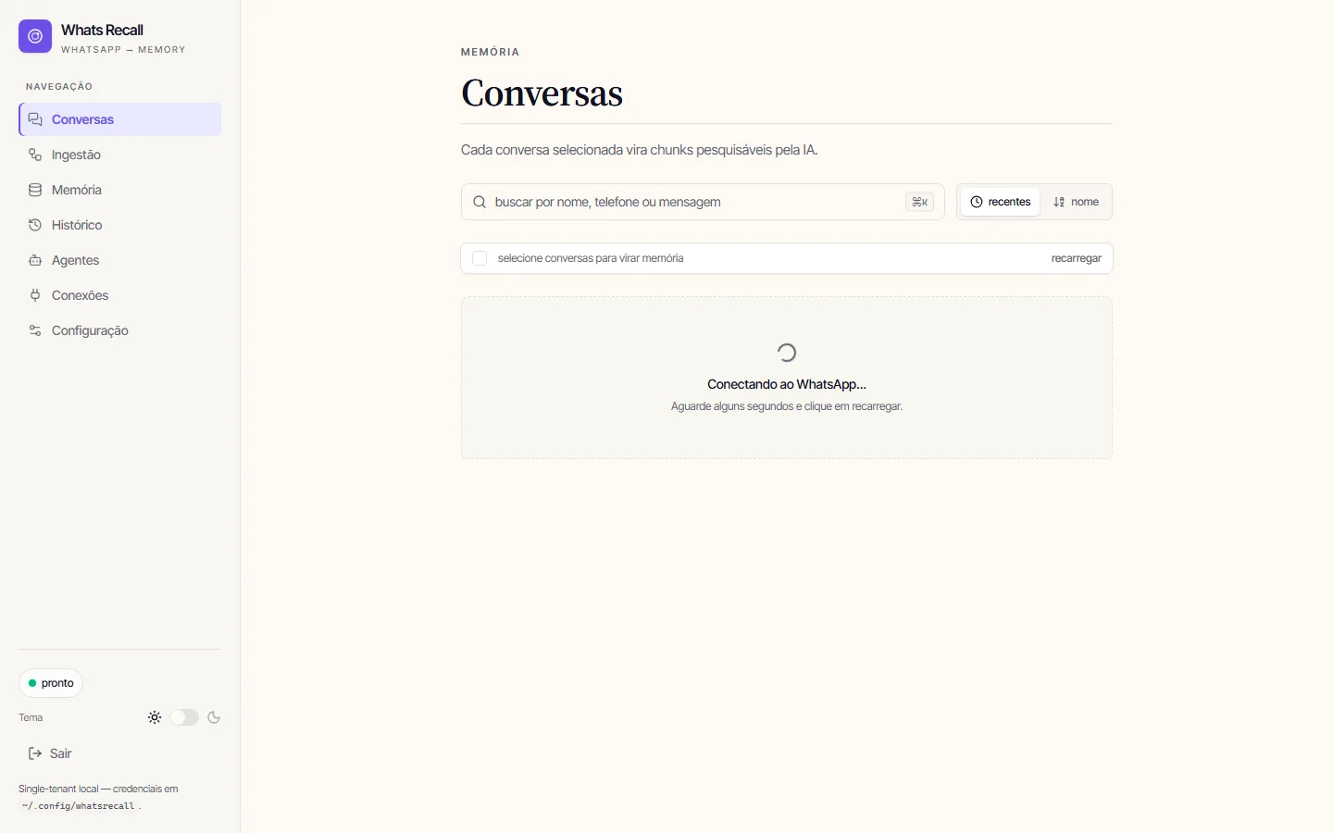Screen dimensions: 1333x833
Task: Open Configuração settings
Action: tap(119, 330)
